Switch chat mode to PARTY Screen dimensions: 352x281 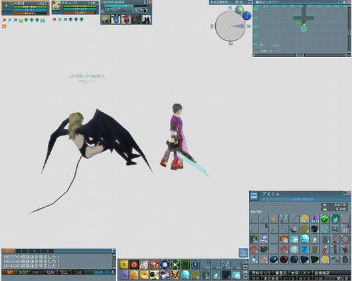click(x=37, y=272)
